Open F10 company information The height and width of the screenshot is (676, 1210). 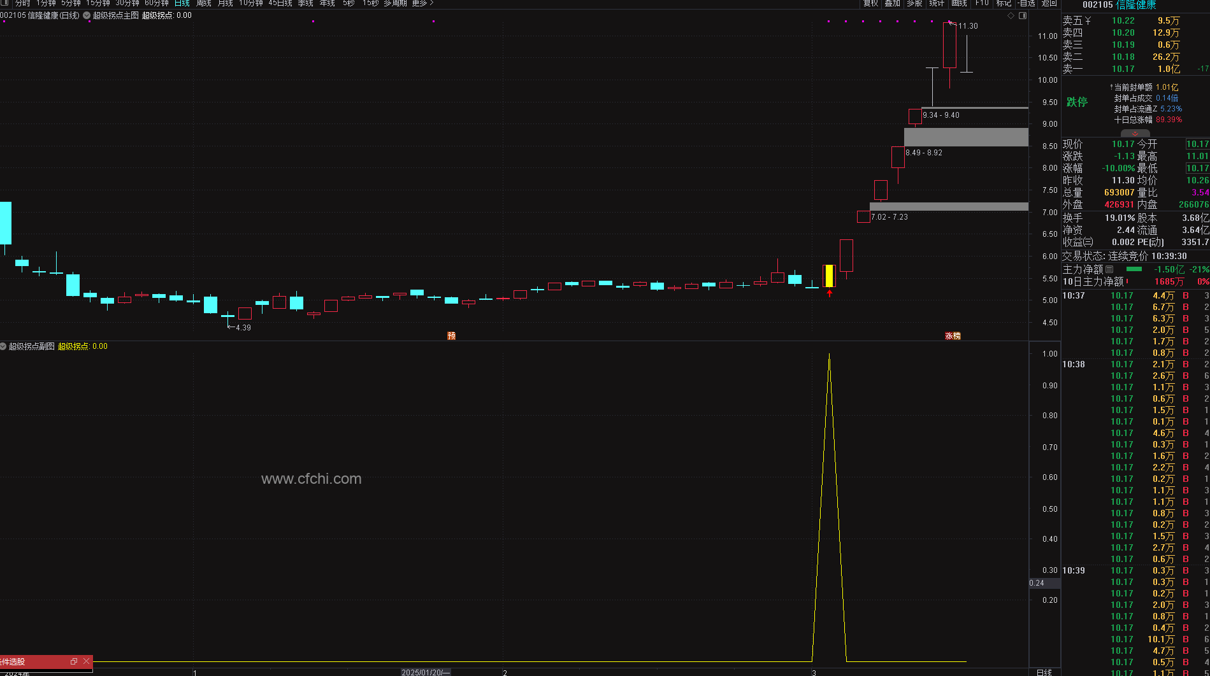click(982, 3)
